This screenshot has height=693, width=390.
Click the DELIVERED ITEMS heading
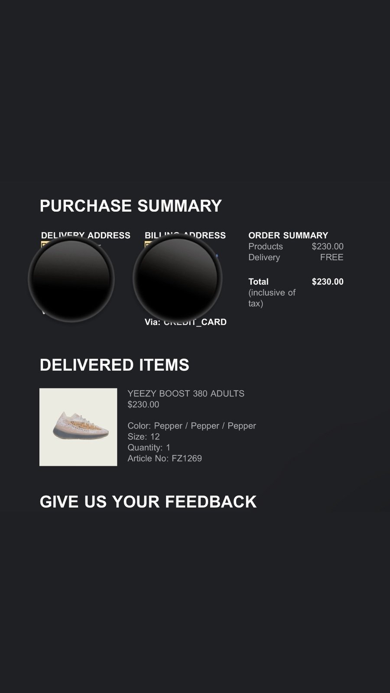click(x=114, y=365)
